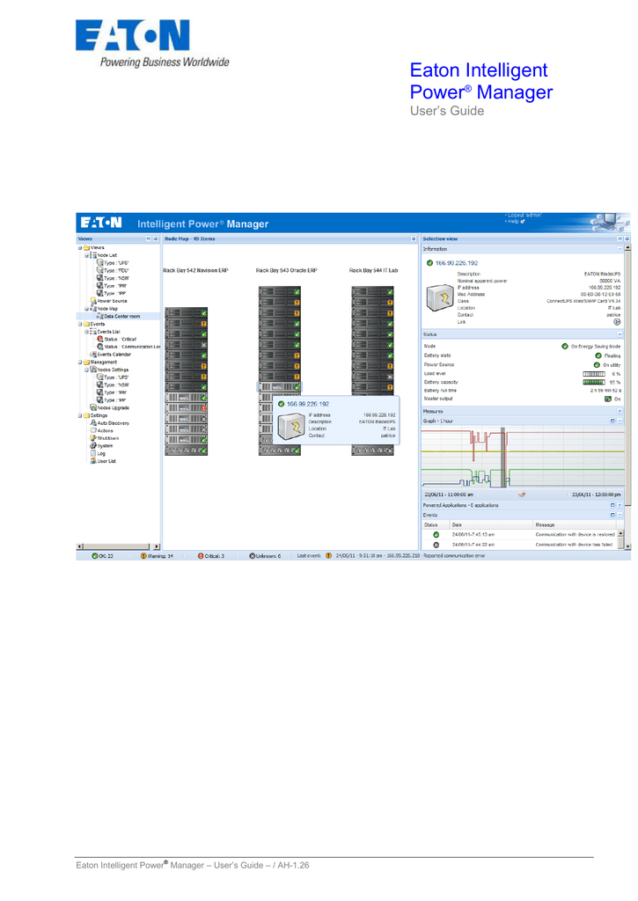This screenshot has width=638, height=901.
Task: Collapse the Information section
Action: 620,249
